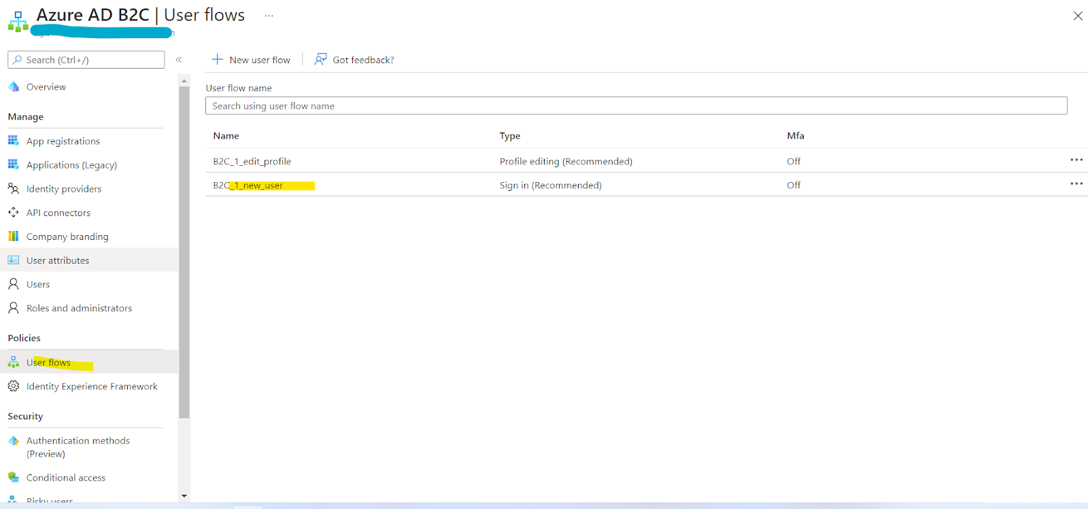Sort by the Name column header

226,135
